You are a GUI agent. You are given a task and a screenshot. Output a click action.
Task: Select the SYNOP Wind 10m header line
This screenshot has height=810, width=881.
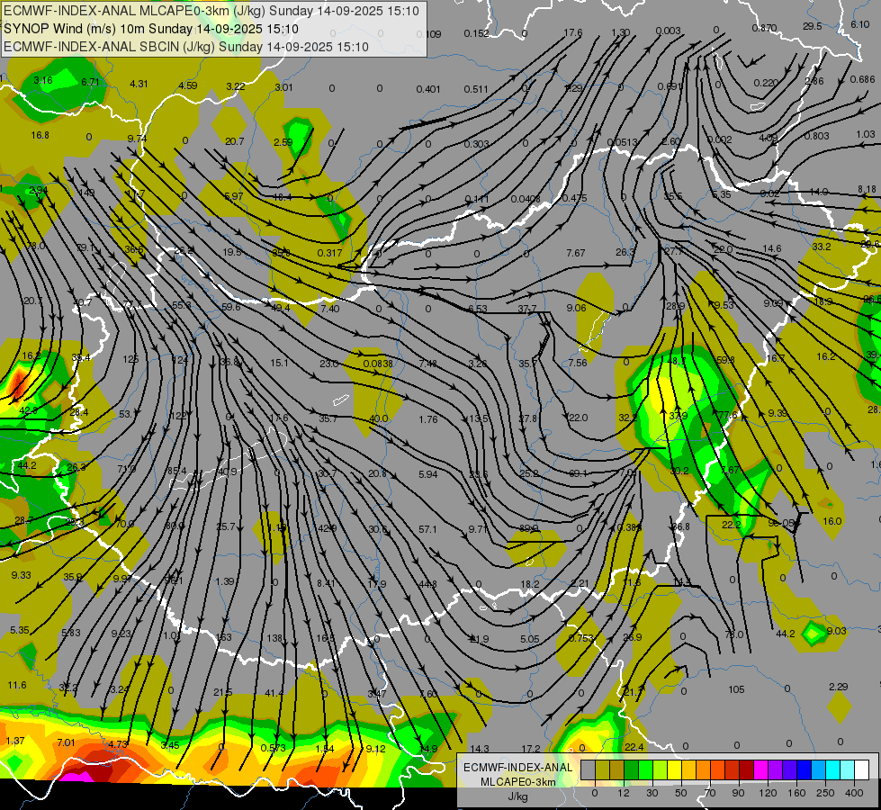(151, 29)
